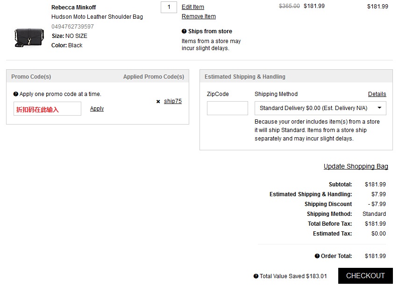Click the Ships from store help icon
The image size is (406, 295).
[184, 31]
